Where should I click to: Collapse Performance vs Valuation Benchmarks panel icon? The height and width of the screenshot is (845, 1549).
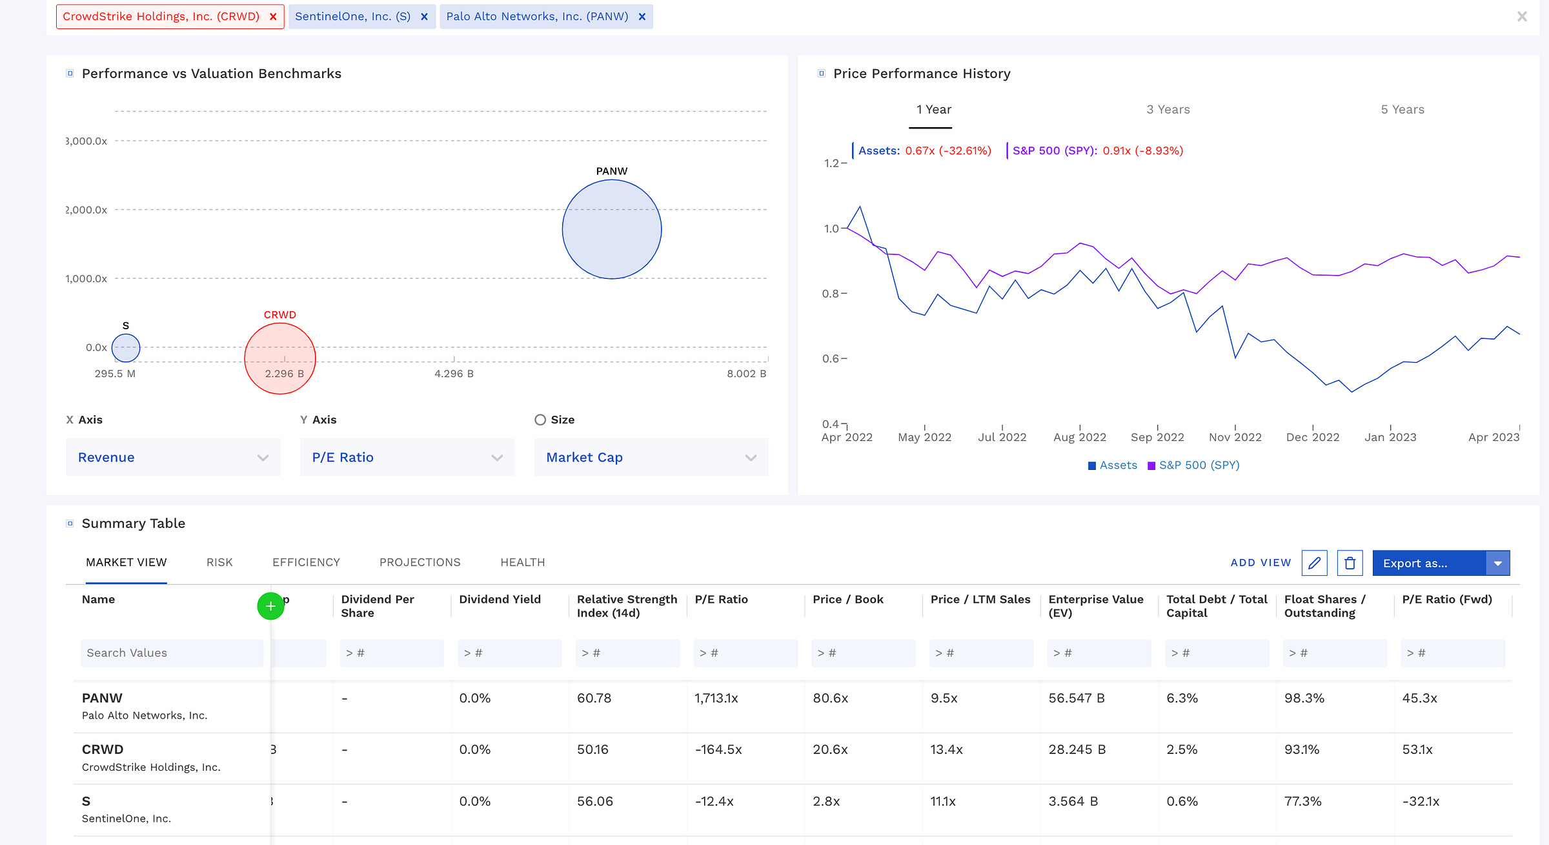click(70, 74)
